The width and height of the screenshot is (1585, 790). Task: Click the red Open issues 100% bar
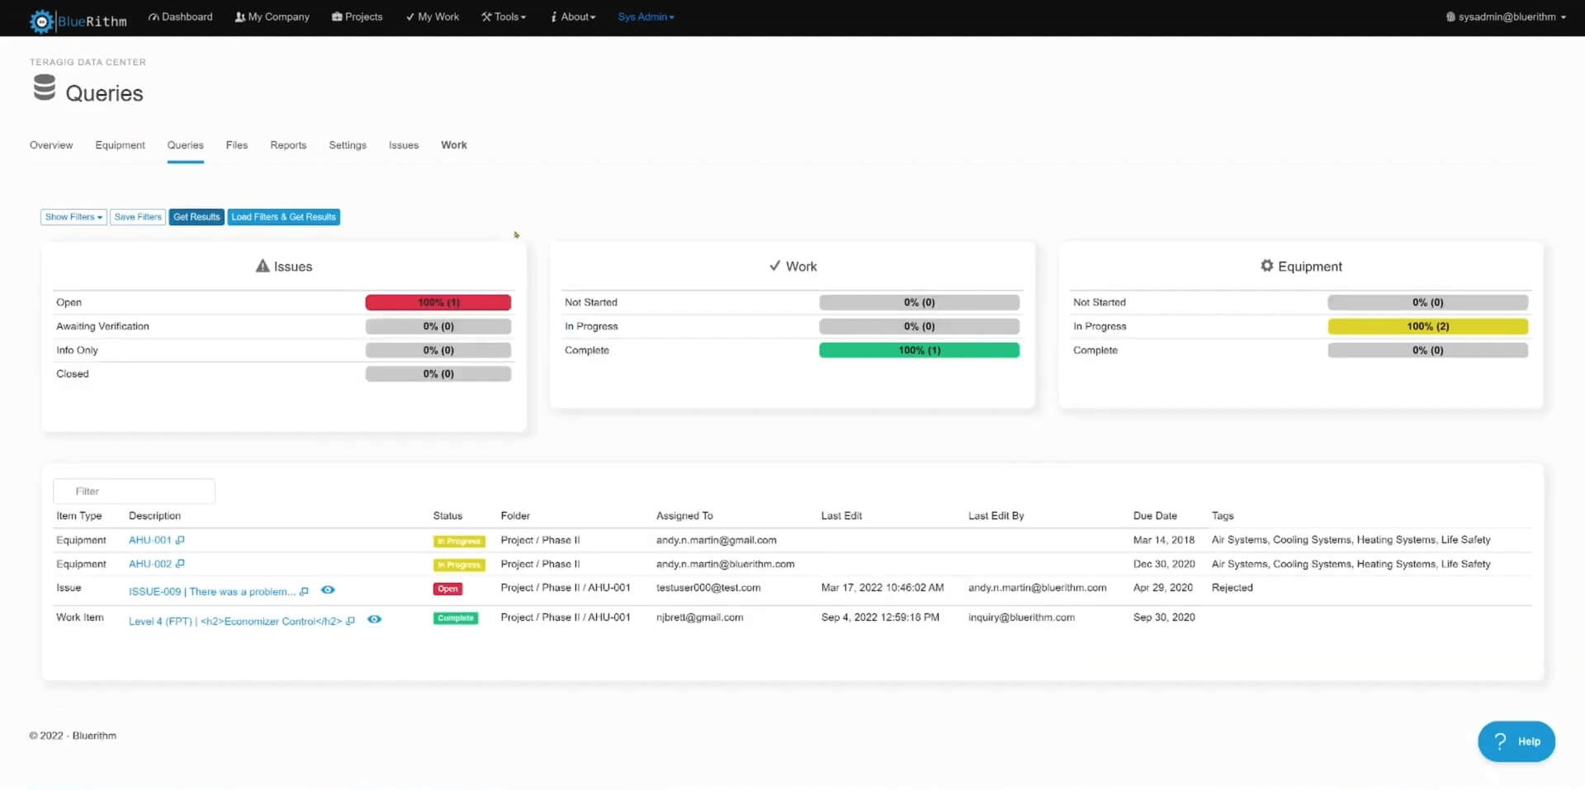pyautogui.click(x=438, y=302)
